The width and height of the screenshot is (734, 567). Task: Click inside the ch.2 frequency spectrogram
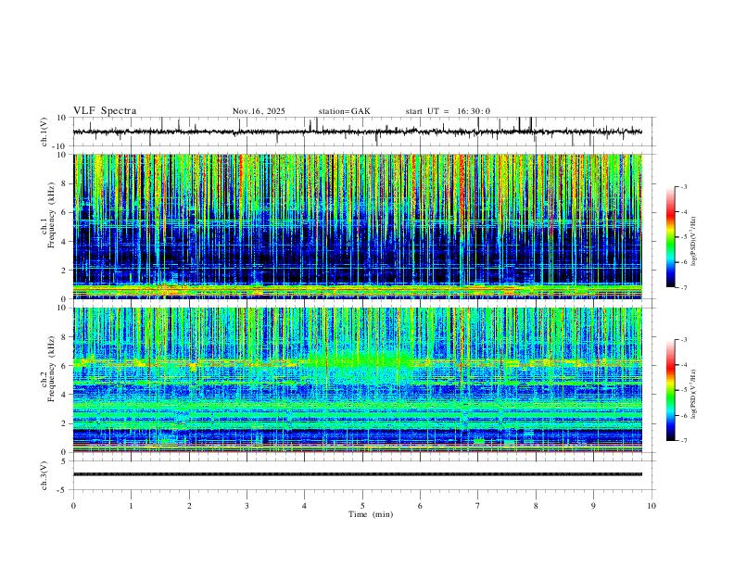pyautogui.click(x=358, y=380)
